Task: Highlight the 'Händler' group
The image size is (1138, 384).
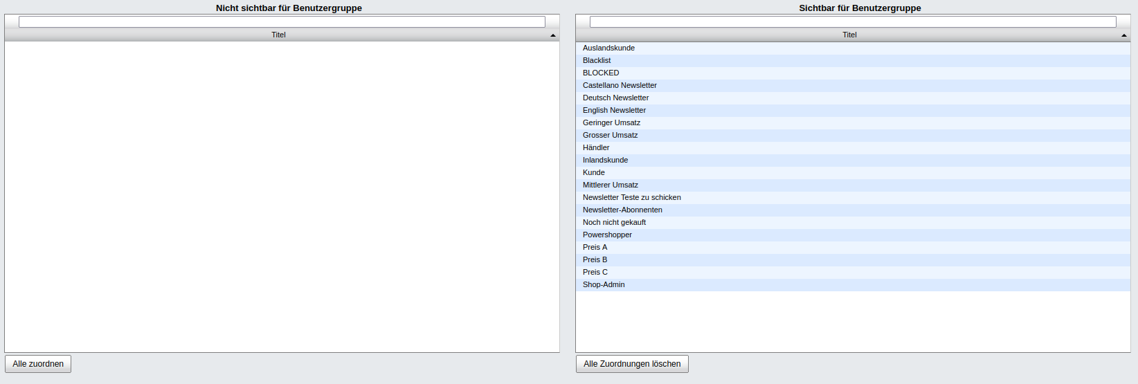Action: pos(596,147)
